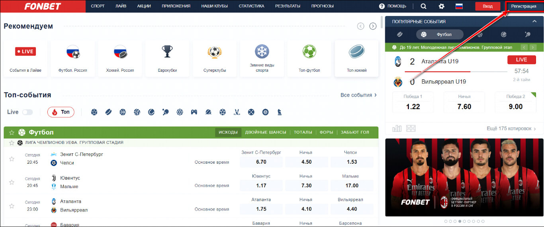The height and width of the screenshot is (227, 544).
Task: Select the highlighted banner carousel dot
Action: (460, 221)
